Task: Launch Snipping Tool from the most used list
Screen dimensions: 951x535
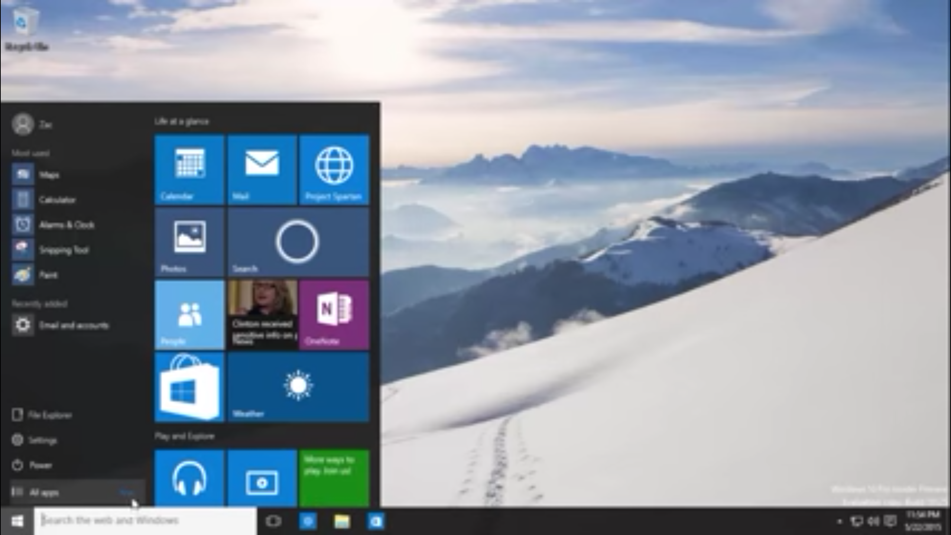Action: (x=63, y=250)
